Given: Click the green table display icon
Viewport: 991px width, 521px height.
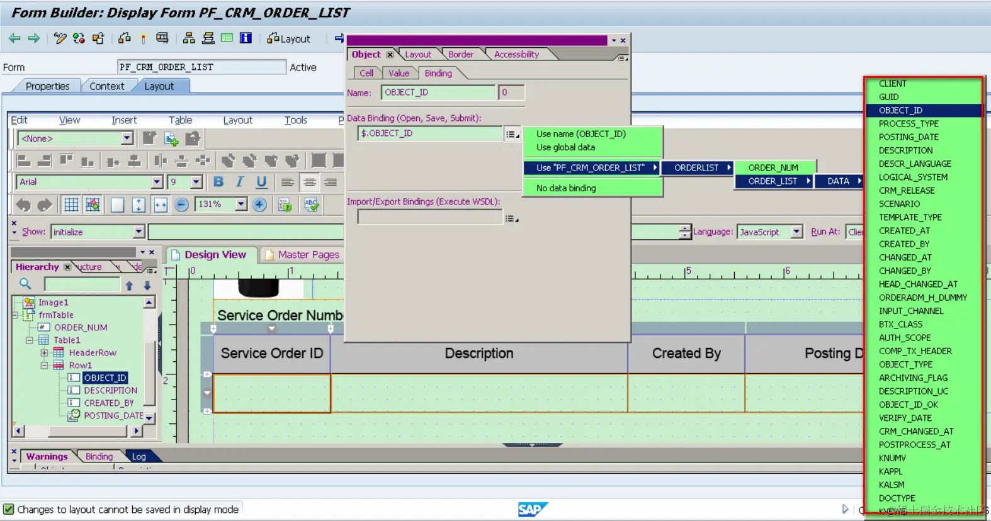Looking at the screenshot, I should 227,38.
